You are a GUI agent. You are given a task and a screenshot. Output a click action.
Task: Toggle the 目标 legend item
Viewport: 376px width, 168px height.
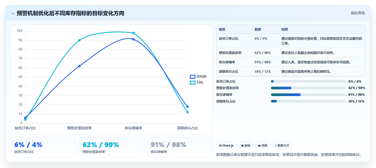(x=196, y=82)
